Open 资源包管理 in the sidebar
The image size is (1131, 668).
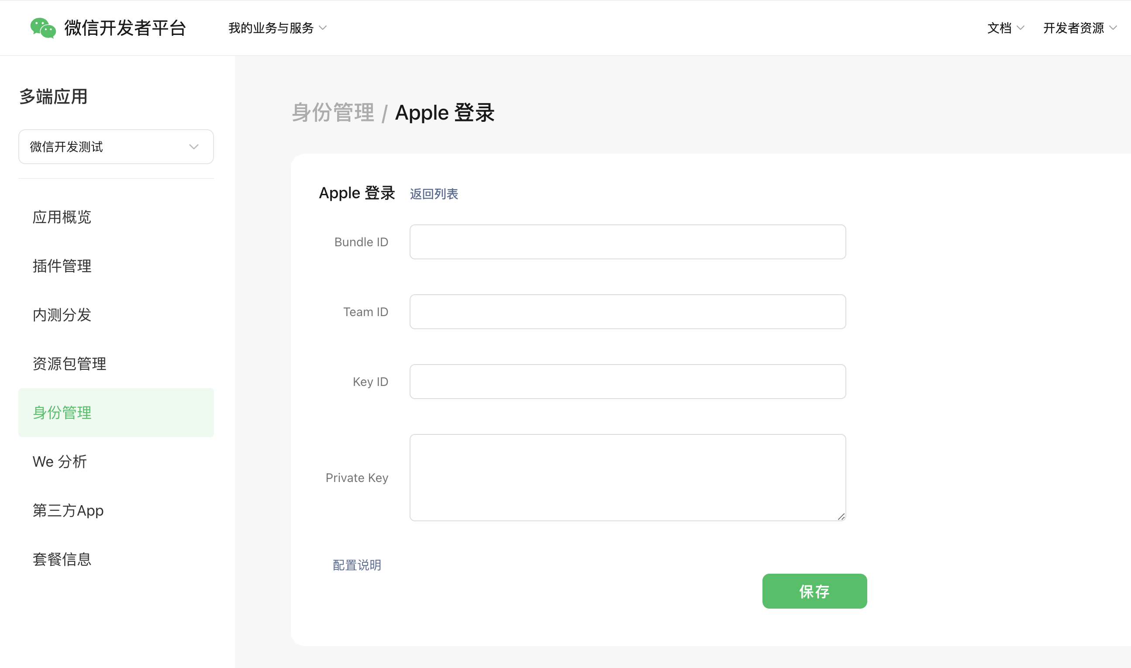coord(116,364)
